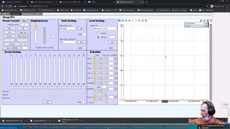Screen dimensions: 230x129
Task: Click the chart export icon at top right
Action: point(208,21)
